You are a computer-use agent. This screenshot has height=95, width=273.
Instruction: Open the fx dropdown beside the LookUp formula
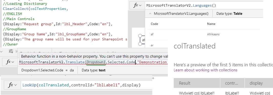click(13, 85)
